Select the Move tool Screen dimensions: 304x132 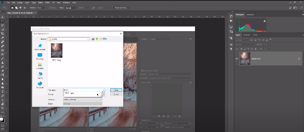pos(3,17)
